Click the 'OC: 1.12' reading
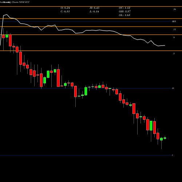182x182 pixels. coord(124,8)
